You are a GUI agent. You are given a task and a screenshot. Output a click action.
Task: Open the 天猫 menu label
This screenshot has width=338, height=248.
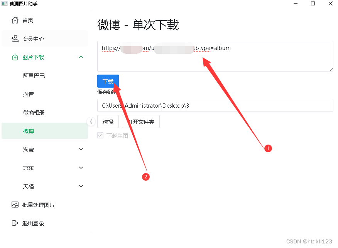(29, 186)
